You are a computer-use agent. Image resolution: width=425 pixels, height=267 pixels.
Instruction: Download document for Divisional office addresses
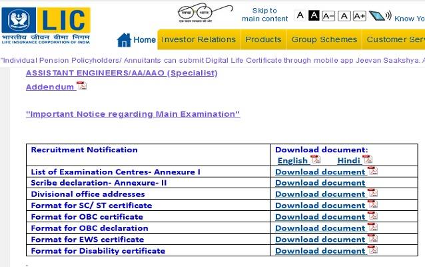coord(320,194)
